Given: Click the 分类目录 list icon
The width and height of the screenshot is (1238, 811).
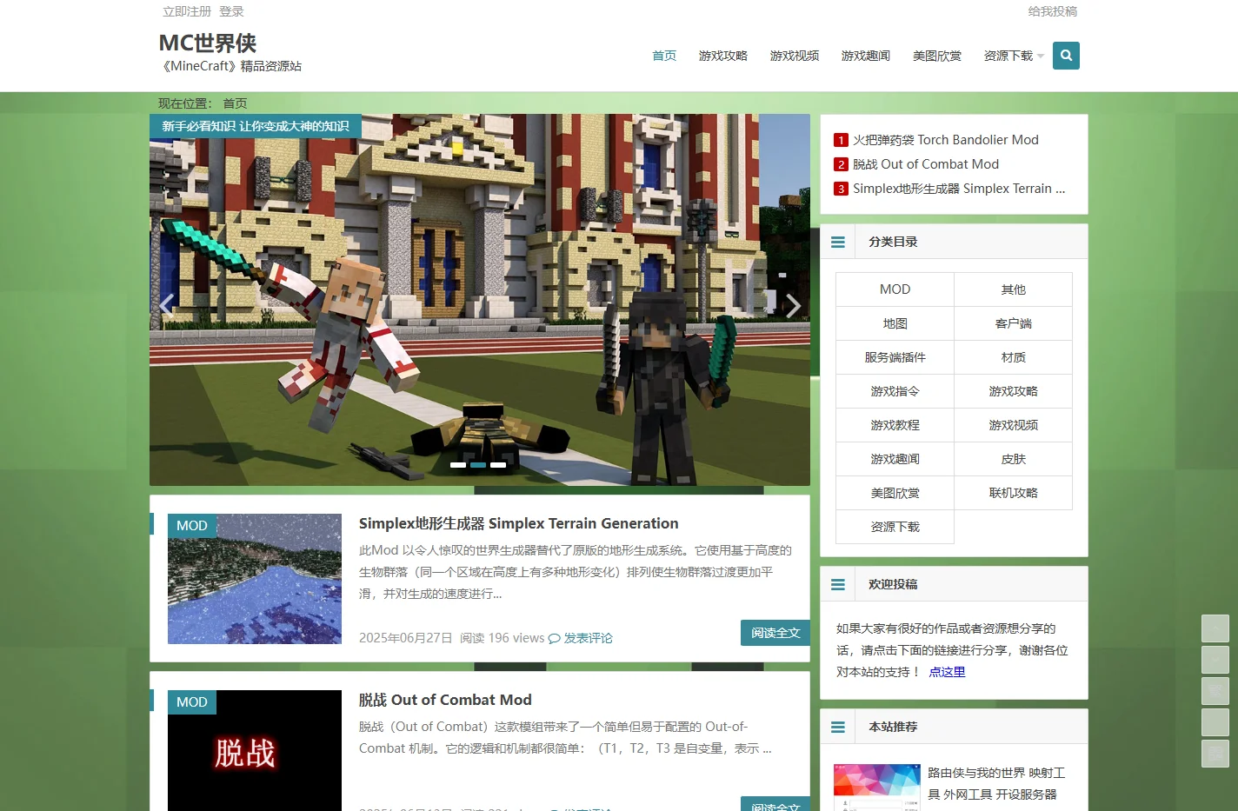Looking at the screenshot, I should pyautogui.click(x=838, y=243).
